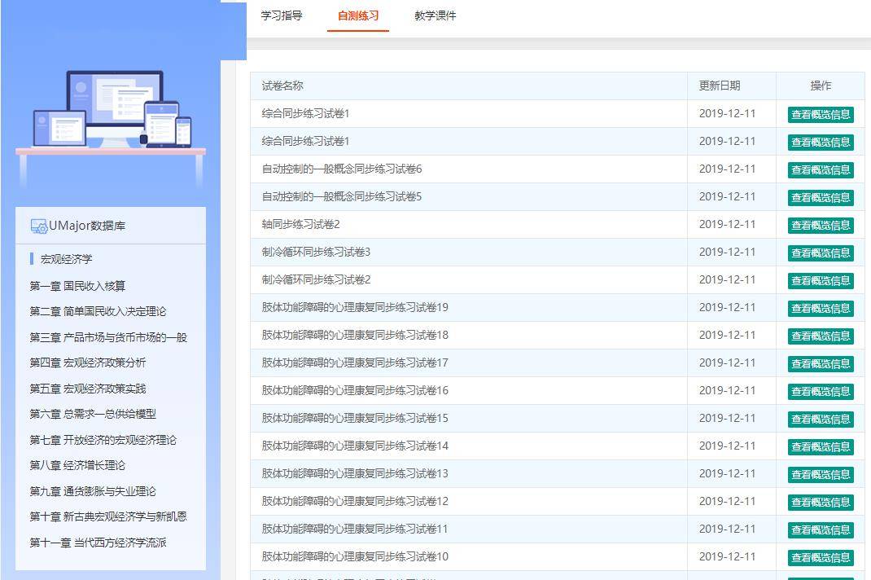Select the 自动控制的一般概念同步练习试卷6 name cell
Image resolution: width=871 pixels, height=580 pixels.
click(x=469, y=169)
